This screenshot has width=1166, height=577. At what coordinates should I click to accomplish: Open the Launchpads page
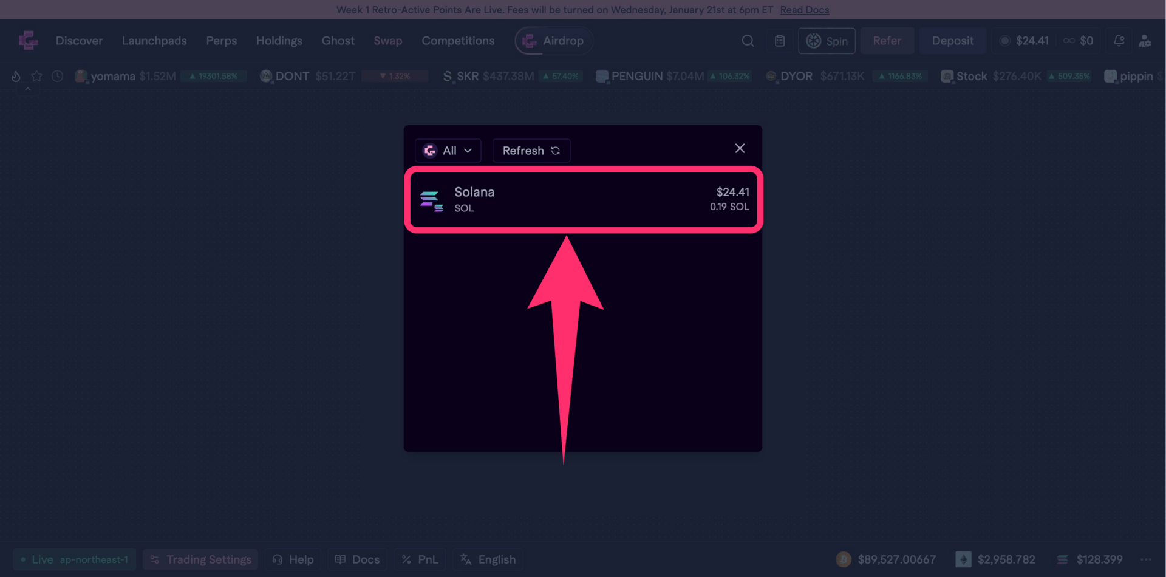[154, 41]
